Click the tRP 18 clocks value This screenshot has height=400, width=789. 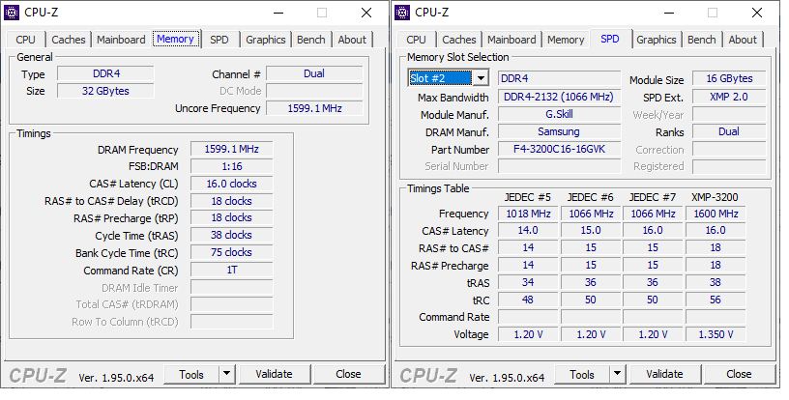(x=231, y=218)
